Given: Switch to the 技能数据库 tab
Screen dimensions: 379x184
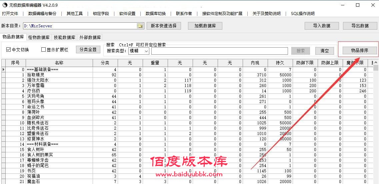Looking at the screenshot, I should [64, 37].
